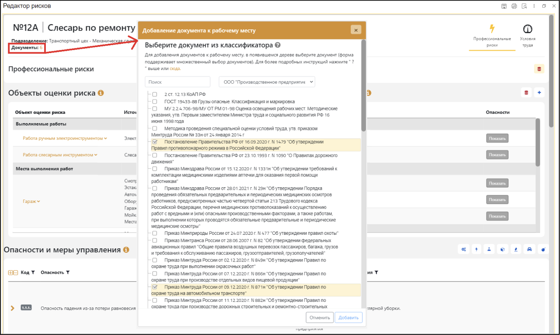Check 'МУ 2.2.4.706-98' workplace lighting document
This screenshot has width=560, height=335.
pos(154,109)
